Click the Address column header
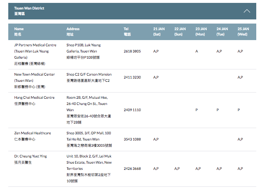This screenshot has width=267, height=193. point(73,31)
